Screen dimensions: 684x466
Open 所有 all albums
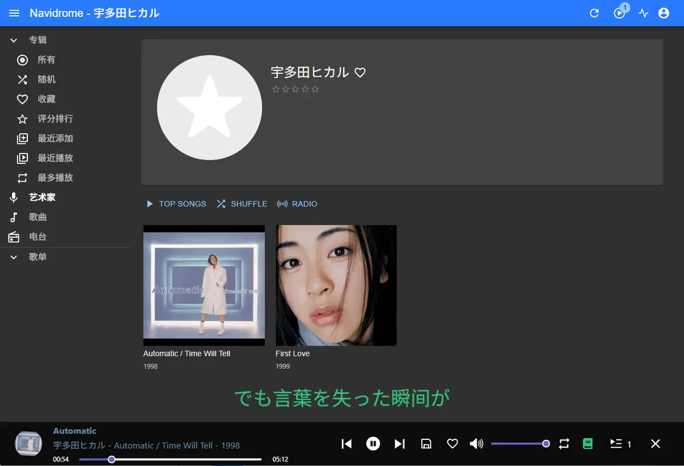coord(65,60)
